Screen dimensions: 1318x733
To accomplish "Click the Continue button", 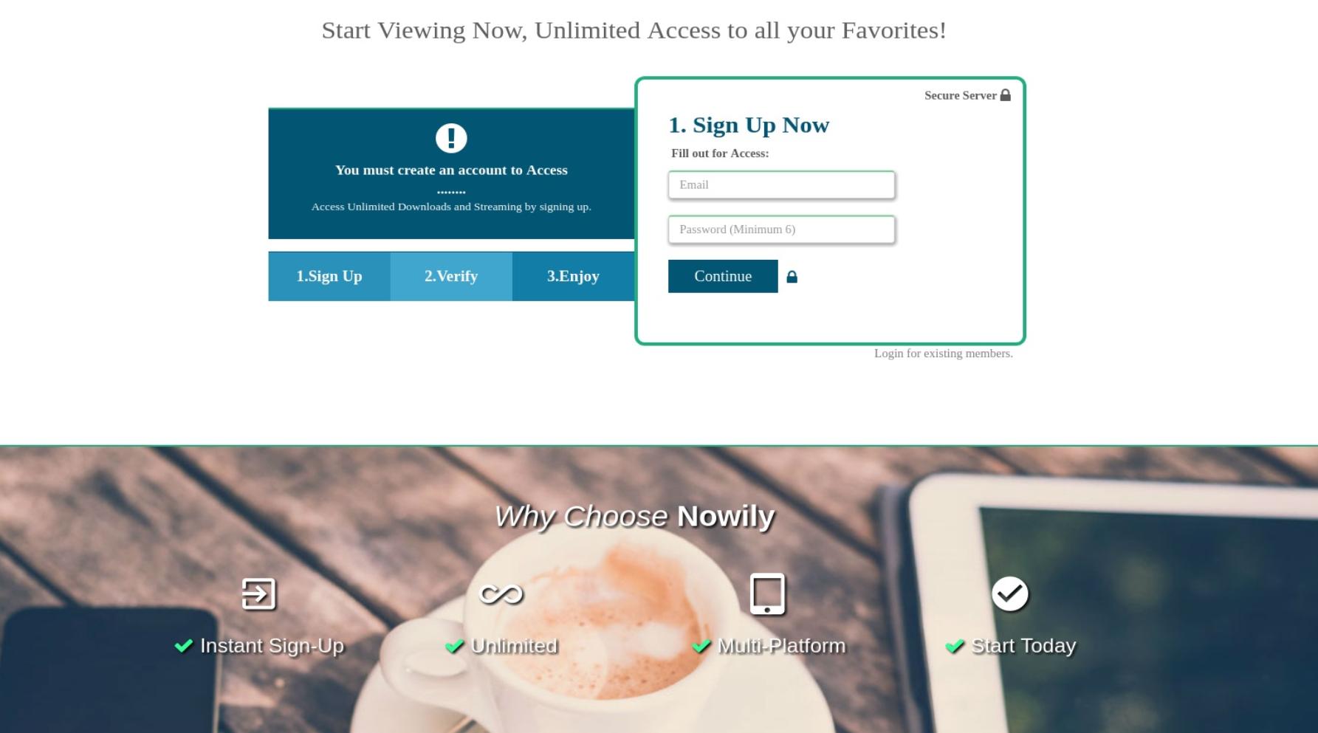I will [723, 276].
